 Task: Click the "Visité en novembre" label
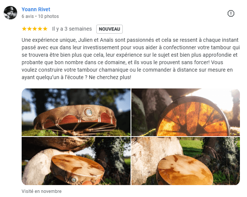pyautogui.click(x=41, y=191)
